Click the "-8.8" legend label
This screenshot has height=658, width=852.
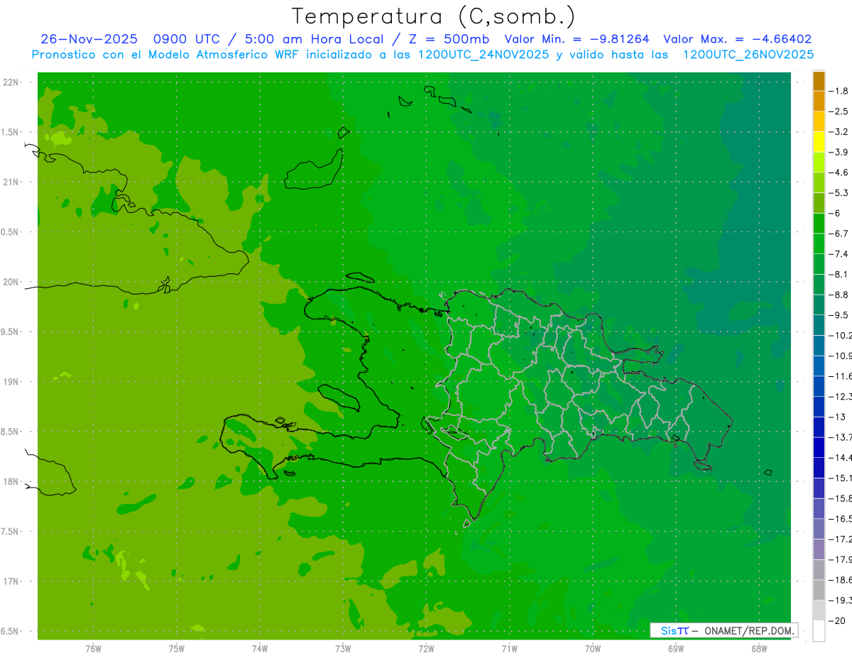[839, 295]
